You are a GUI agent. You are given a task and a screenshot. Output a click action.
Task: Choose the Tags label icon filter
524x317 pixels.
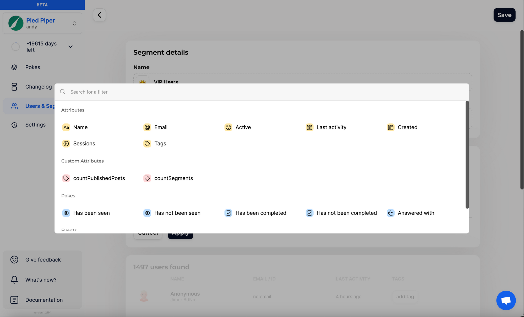[x=147, y=144]
